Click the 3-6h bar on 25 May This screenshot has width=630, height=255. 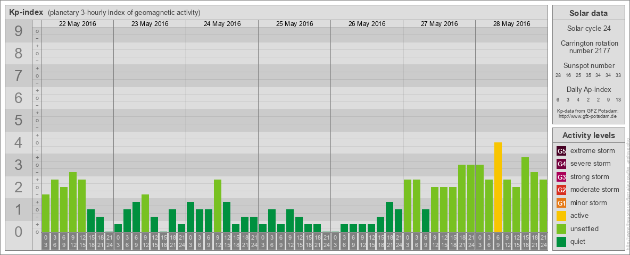click(x=272, y=221)
